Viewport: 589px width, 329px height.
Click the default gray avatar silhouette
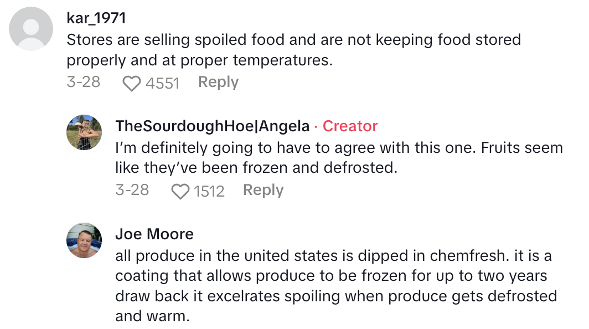(30, 28)
